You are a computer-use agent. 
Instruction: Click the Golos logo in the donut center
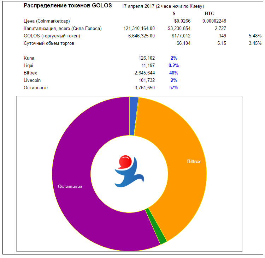coord(129,171)
